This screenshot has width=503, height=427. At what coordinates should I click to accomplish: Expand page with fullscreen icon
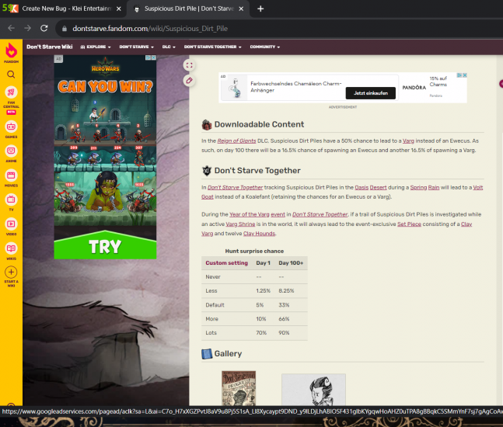pyautogui.click(x=189, y=65)
